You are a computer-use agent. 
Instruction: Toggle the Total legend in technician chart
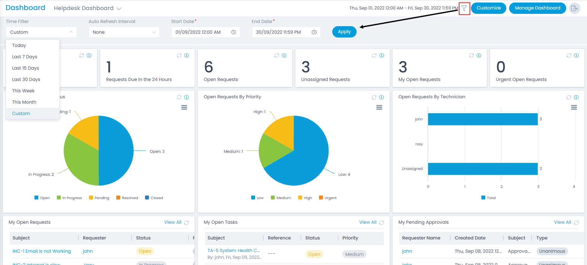click(489, 198)
